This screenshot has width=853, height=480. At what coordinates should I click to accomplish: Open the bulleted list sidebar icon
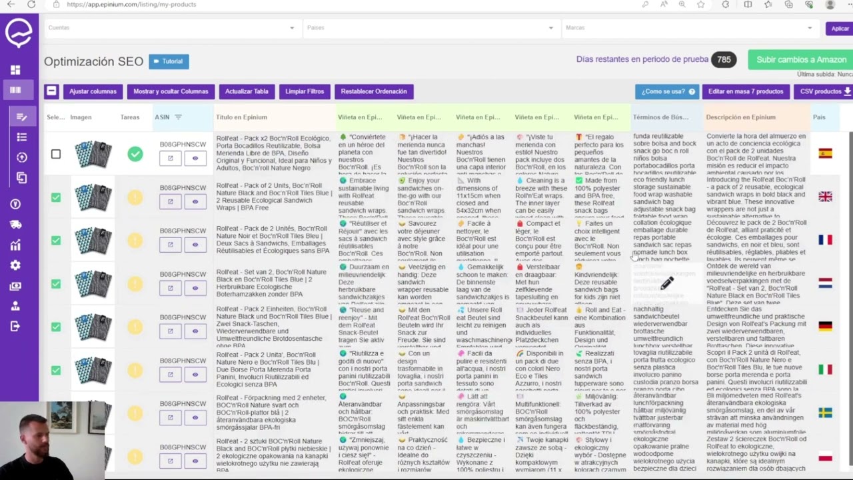21,137
